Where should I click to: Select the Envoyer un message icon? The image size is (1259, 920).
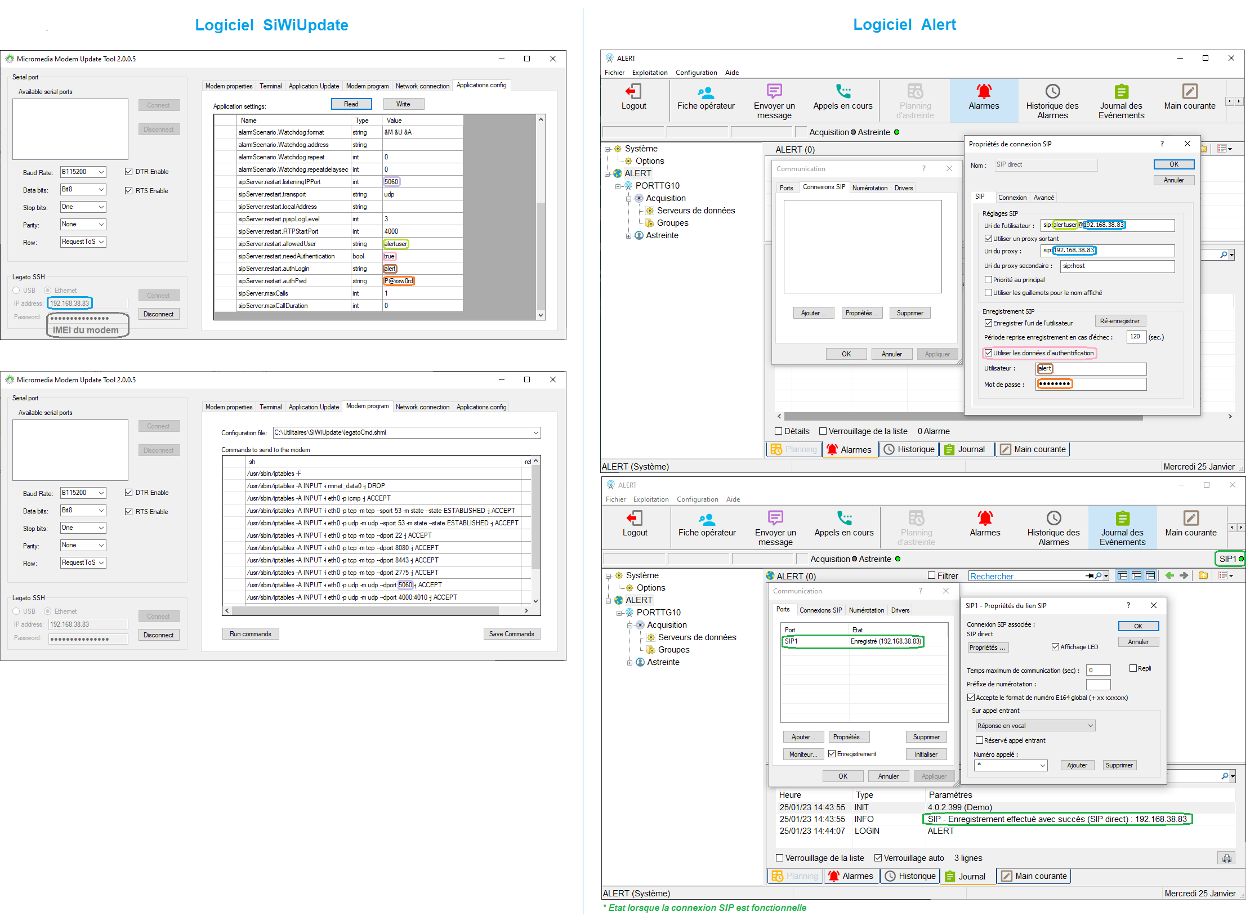[x=774, y=100]
